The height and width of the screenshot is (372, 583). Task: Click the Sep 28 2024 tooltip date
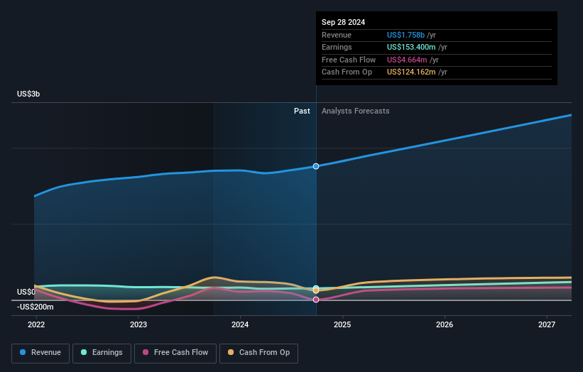click(343, 22)
